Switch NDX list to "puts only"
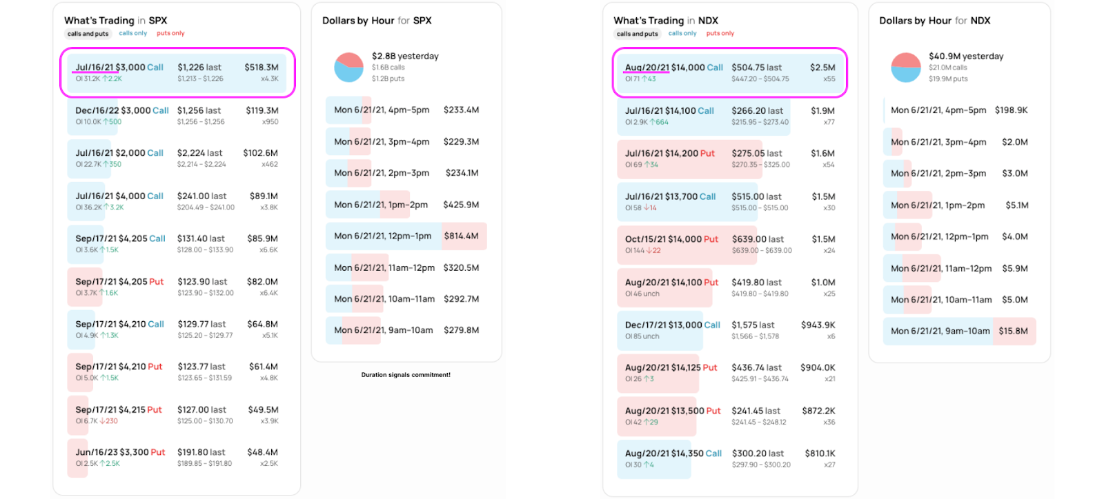Image resolution: width=1104 pixels, height=499 pixels. pos(720,33)
